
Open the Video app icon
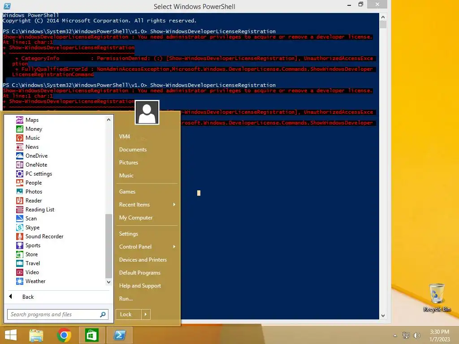(x=20, y=272)
